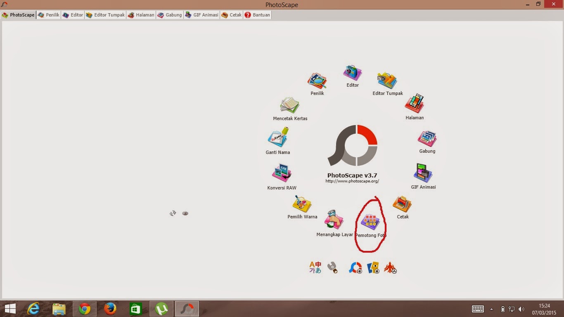Click the yellow-blue eye Mac app icon
Viewport: 564px width, 317px height.
(x=373, y=268)
